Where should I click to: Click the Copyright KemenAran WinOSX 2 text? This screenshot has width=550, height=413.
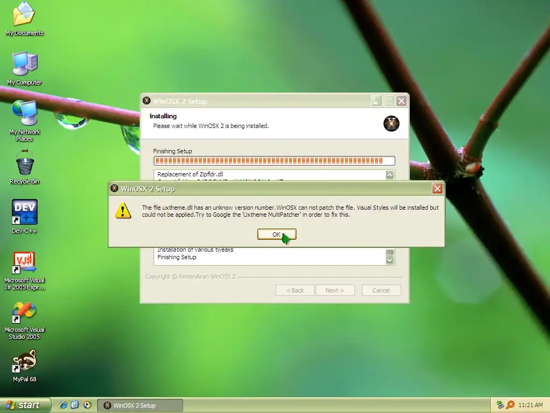click(190, 276)
